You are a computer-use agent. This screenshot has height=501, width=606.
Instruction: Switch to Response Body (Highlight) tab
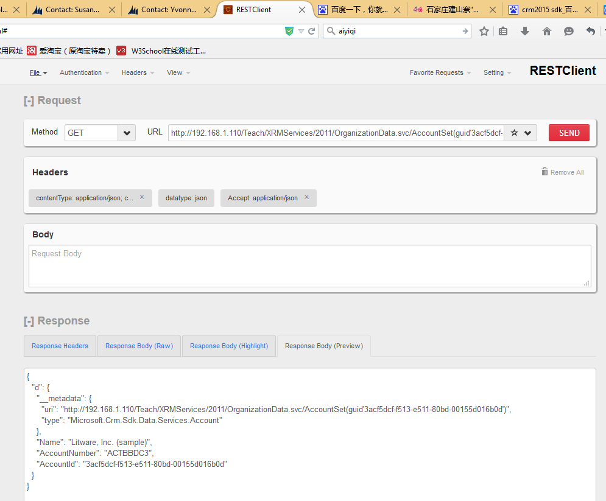tap(229, 346)
